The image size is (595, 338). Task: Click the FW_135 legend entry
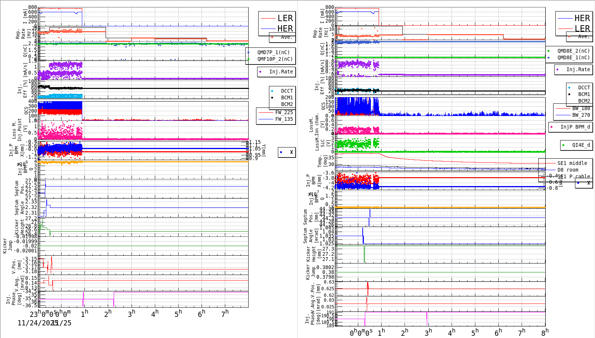(x=284, y=119)
